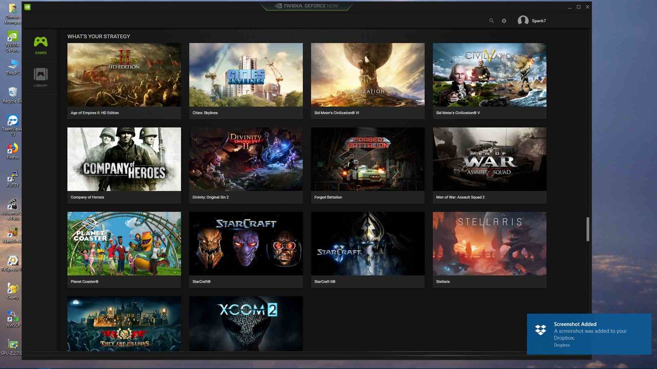Click the 'Sid Meier's Civilization® V' title text

pos(458,113)
